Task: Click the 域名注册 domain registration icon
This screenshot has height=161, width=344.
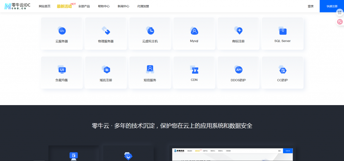Action: click(x=106, y=70)
